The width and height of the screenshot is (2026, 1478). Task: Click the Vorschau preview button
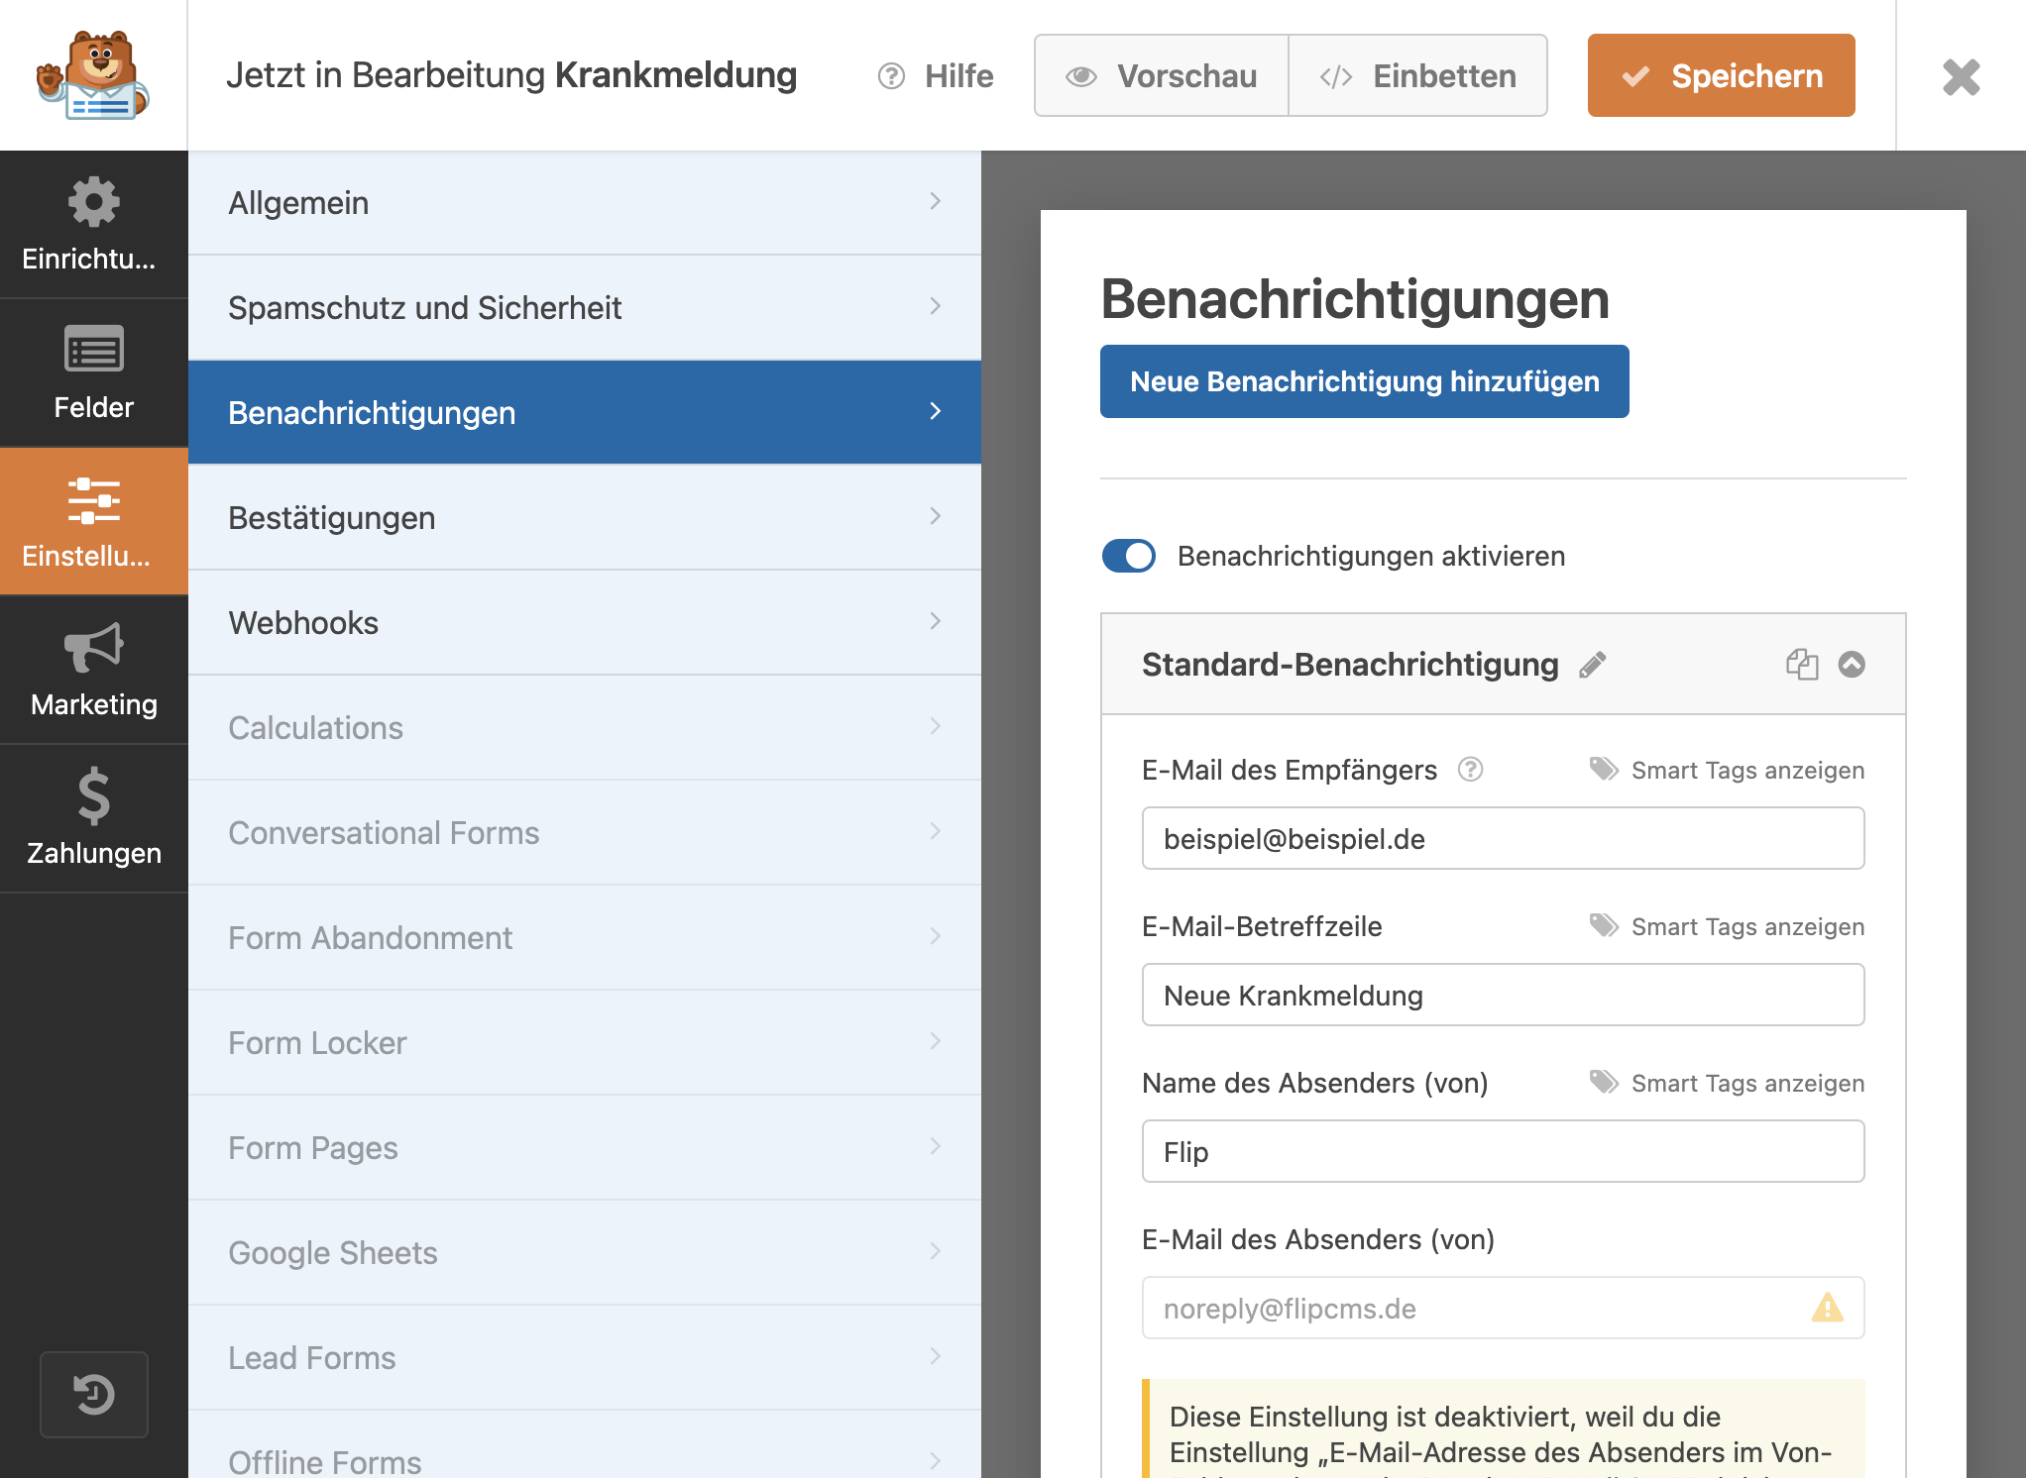[1162, 76]
